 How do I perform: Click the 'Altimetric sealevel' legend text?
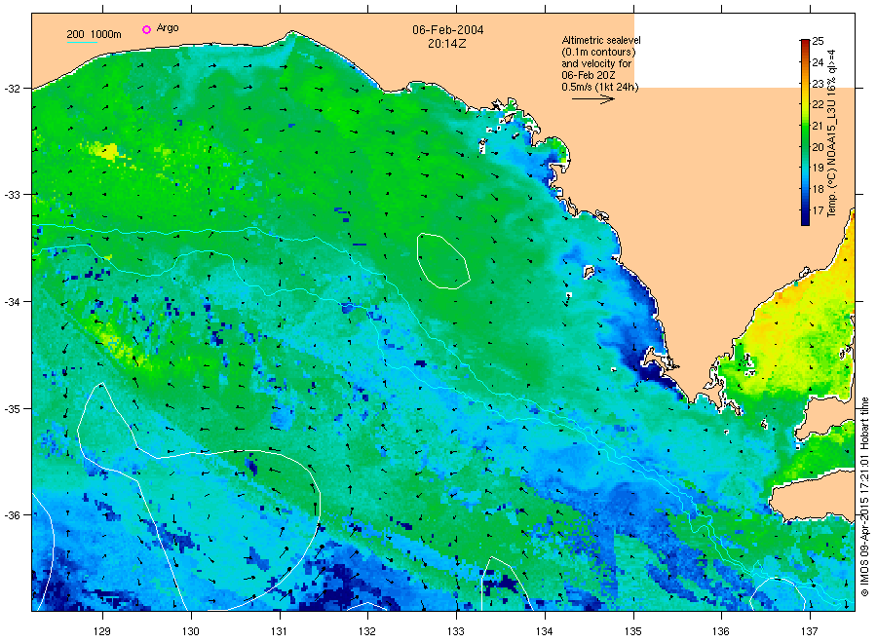tap(601, 40)
